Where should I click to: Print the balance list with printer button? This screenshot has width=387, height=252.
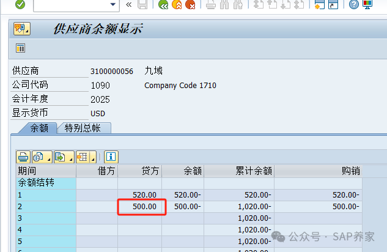pos(23,157)
